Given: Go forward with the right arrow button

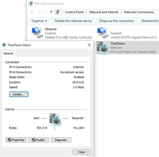Looking at the screenshot, I should pyautogui.click(x=39, y=12).
